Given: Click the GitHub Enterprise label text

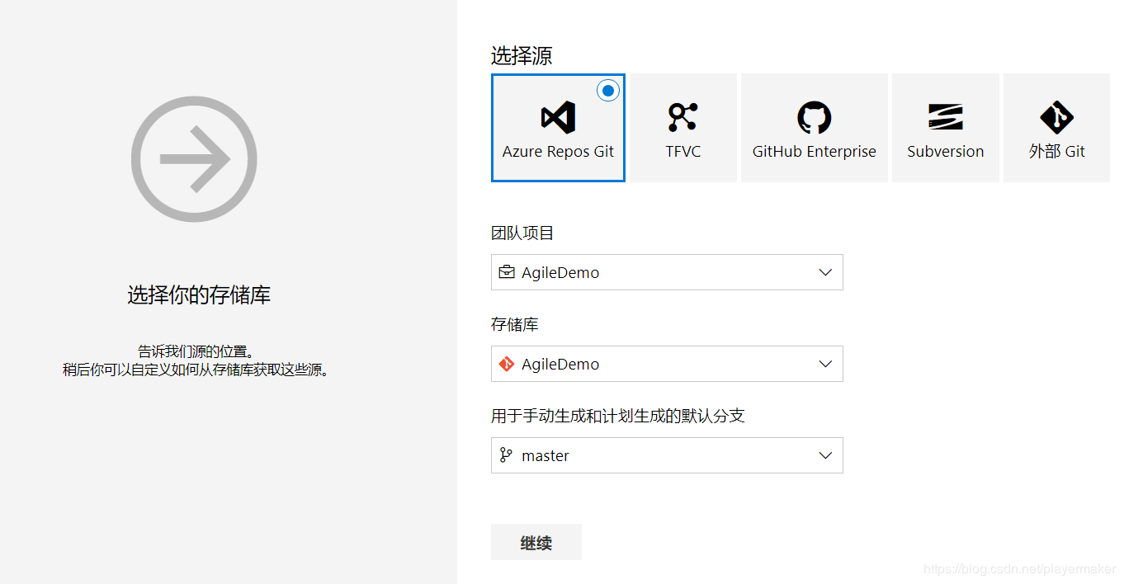Looking at the screenshot, I should click(814, 152).
